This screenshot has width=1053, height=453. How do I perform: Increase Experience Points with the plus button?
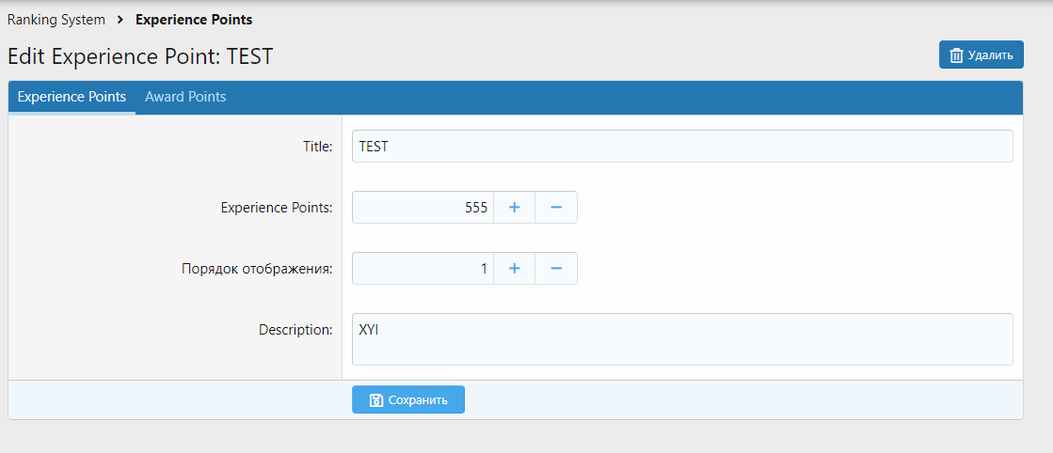tap(515, 208)
